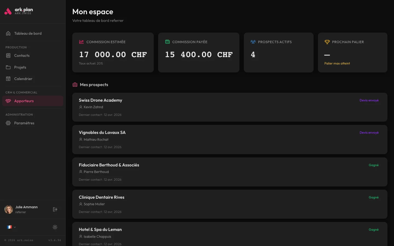Click the Gagné badge on Clinique Dentaire Rives

tap(374, 197)
